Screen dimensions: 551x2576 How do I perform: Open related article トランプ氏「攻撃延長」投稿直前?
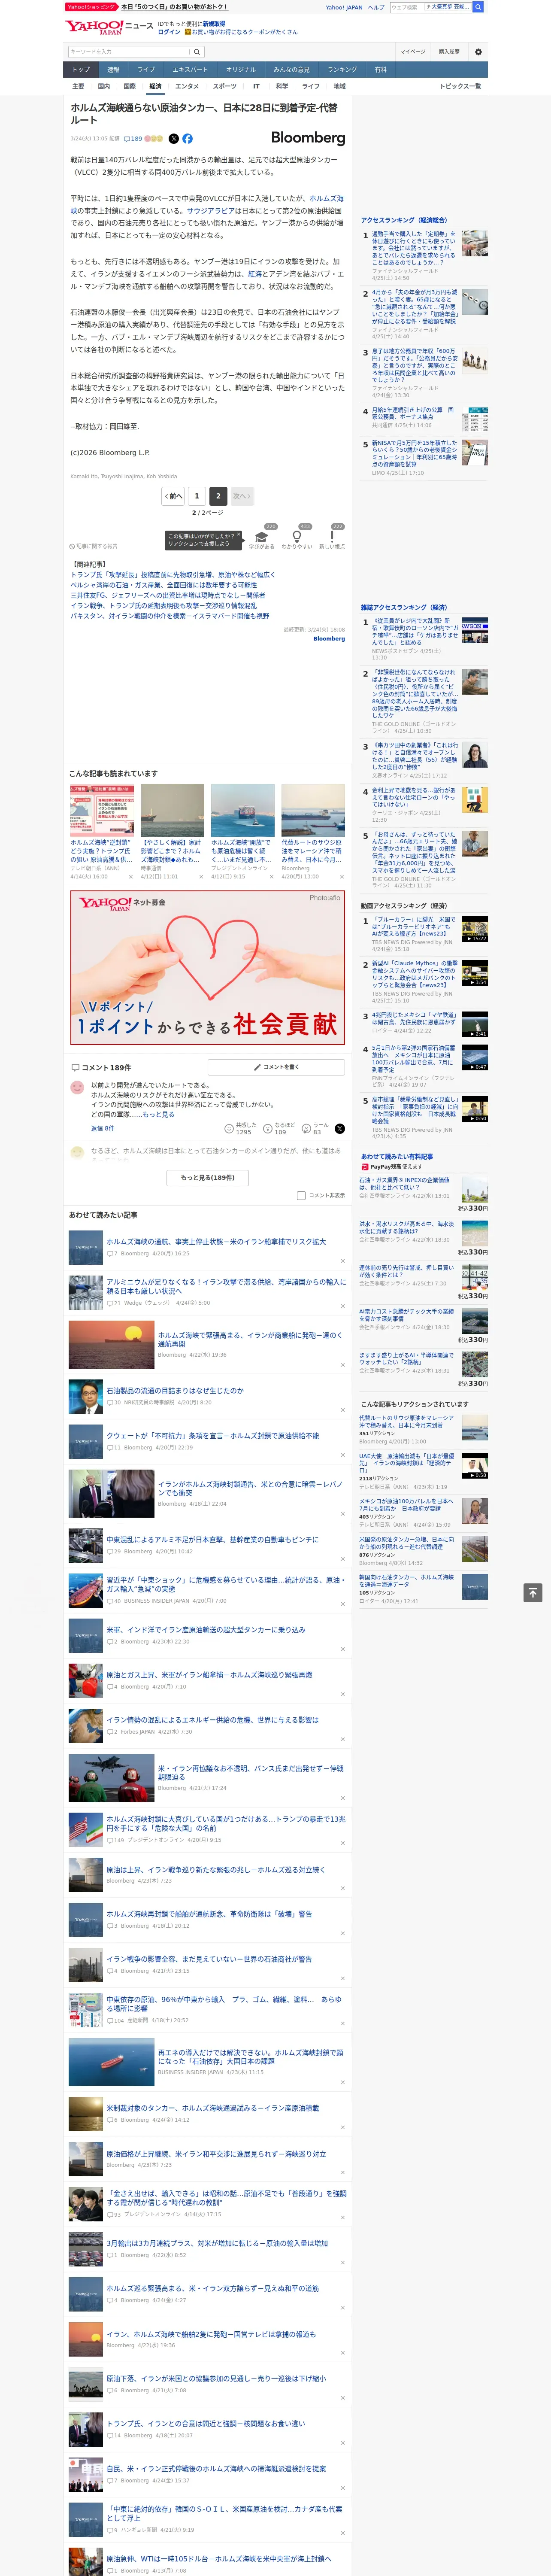pos(172,575)
